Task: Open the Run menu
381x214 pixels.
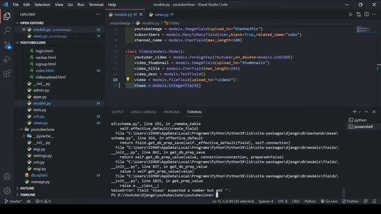Action: [81, 5]
